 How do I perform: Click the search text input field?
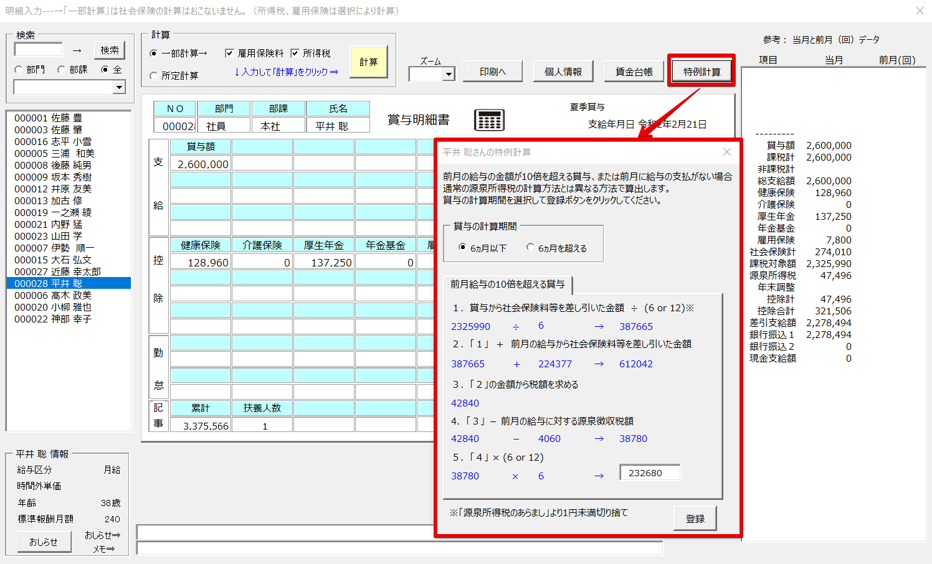pos(39,50)
